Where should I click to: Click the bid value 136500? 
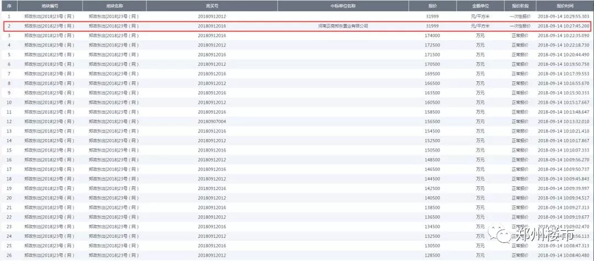tap(432, 217)
